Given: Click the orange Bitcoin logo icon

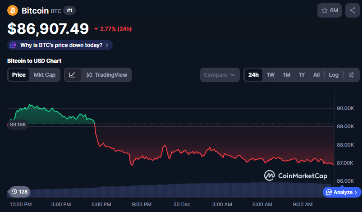Looking at the screenshot, I should [13, 10].
